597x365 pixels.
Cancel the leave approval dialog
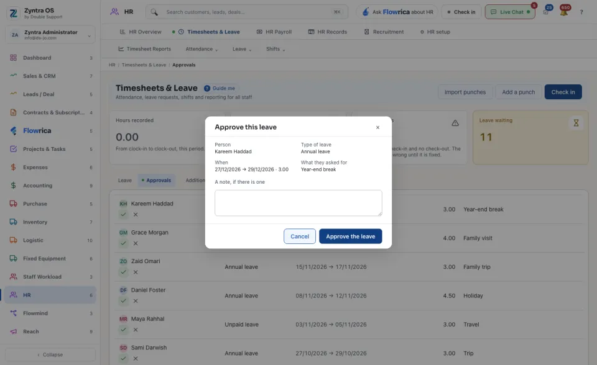click(300, 237)
